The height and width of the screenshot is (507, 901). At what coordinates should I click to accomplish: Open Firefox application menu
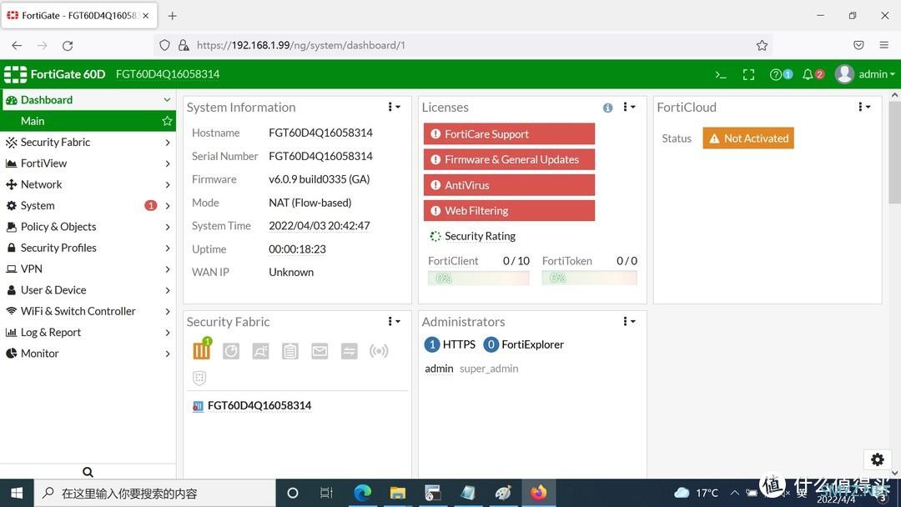tap(883, 45)
